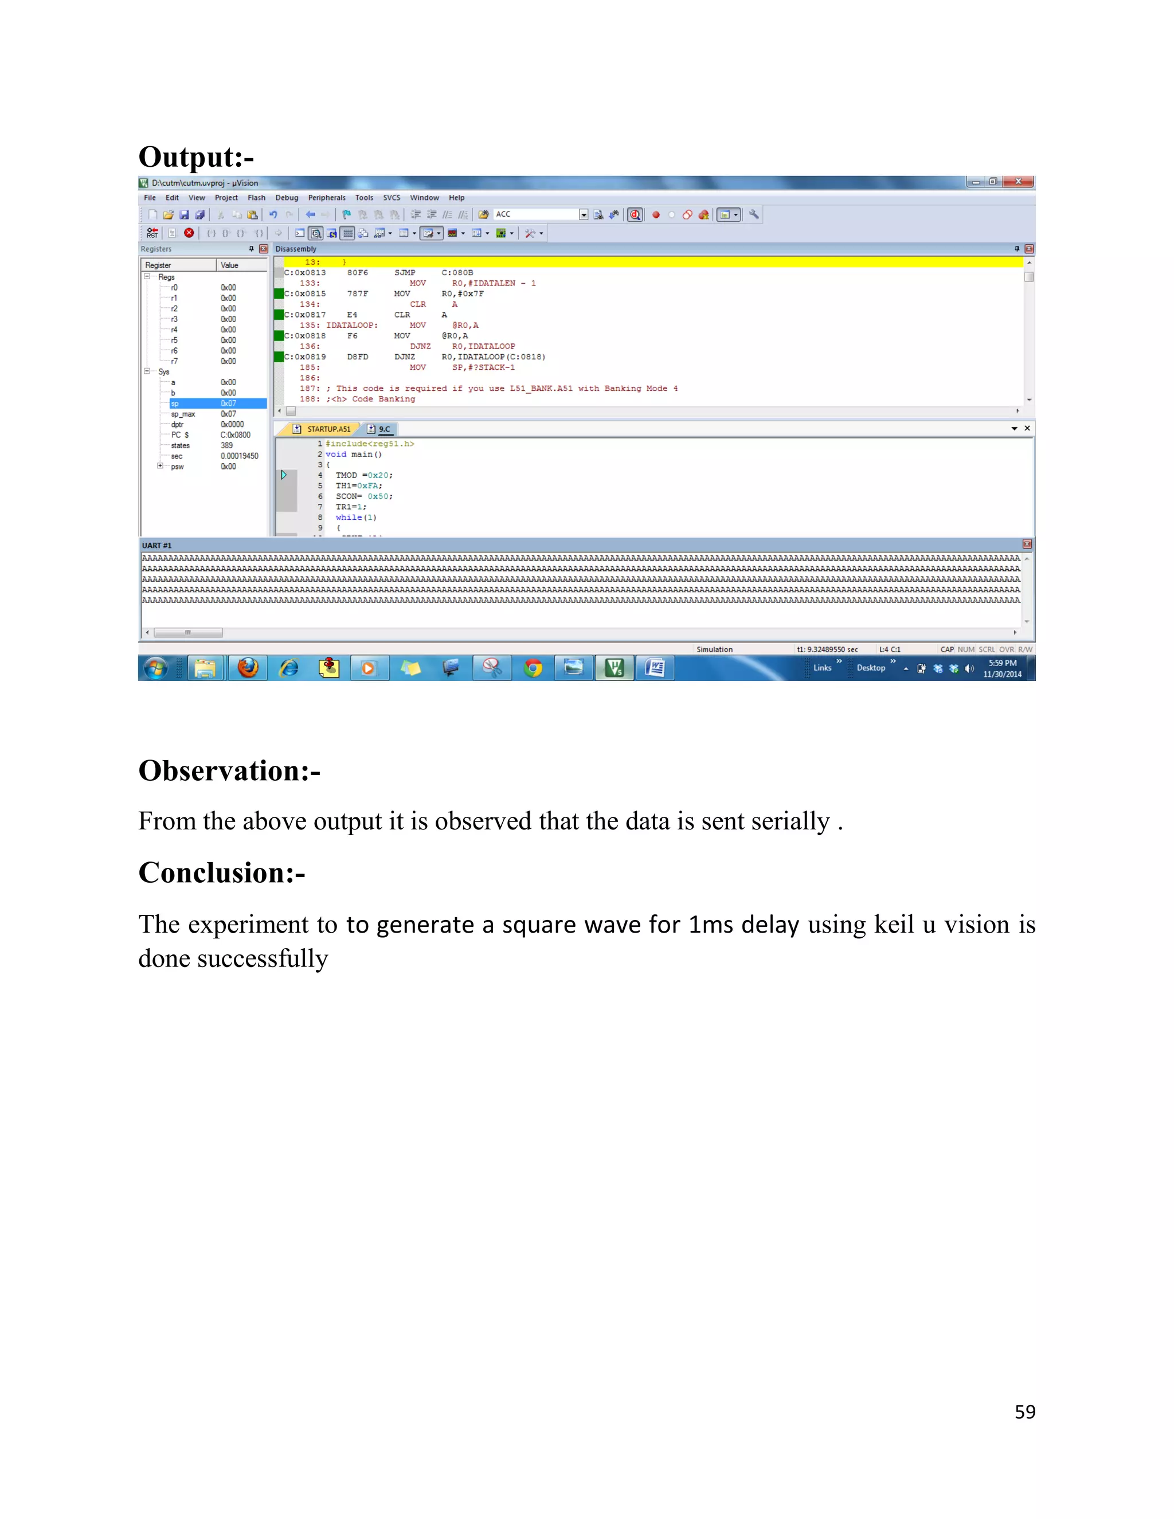This screenshot has width=1174, height=1519.
Task: Click the Navigate Backwards blue arrow
Action: click(x=310, y=215)
